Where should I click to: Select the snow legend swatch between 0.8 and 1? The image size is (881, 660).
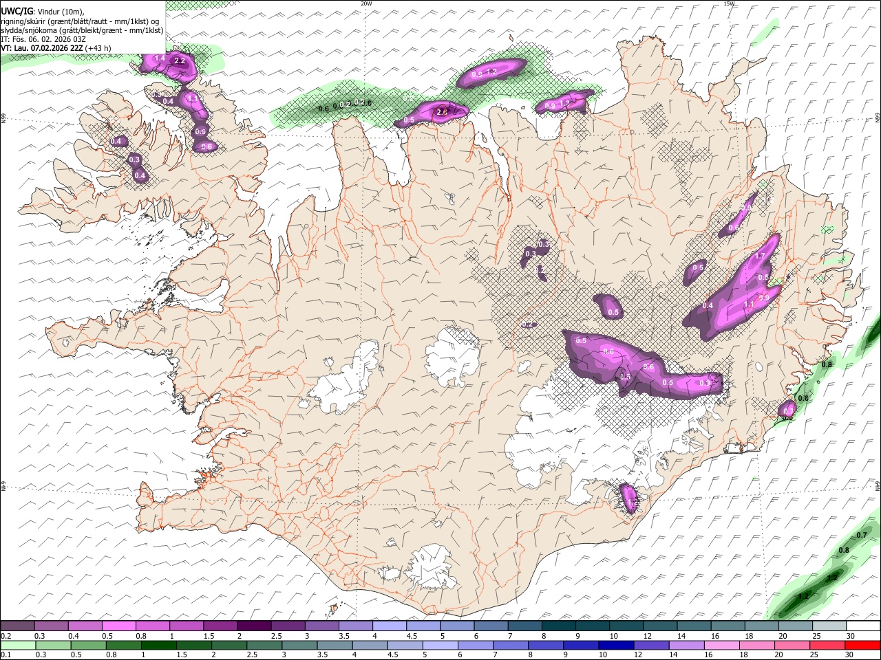coord(153,626)
